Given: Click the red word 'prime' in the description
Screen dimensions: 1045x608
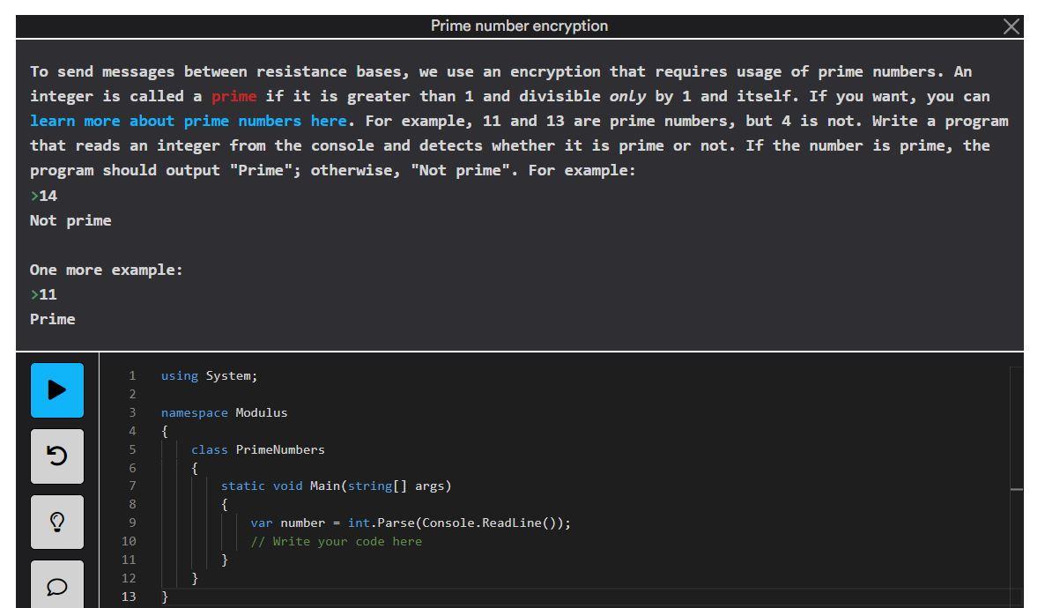Looking at the screenshot, I should tap(233, 97).
